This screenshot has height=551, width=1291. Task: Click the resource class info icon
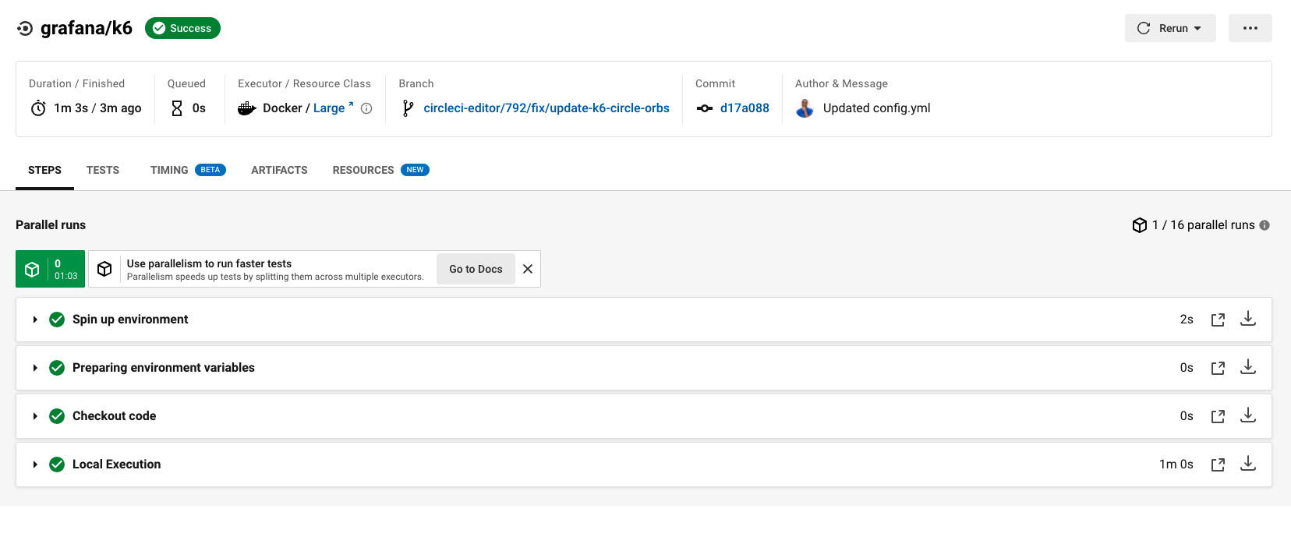[366, 108]
